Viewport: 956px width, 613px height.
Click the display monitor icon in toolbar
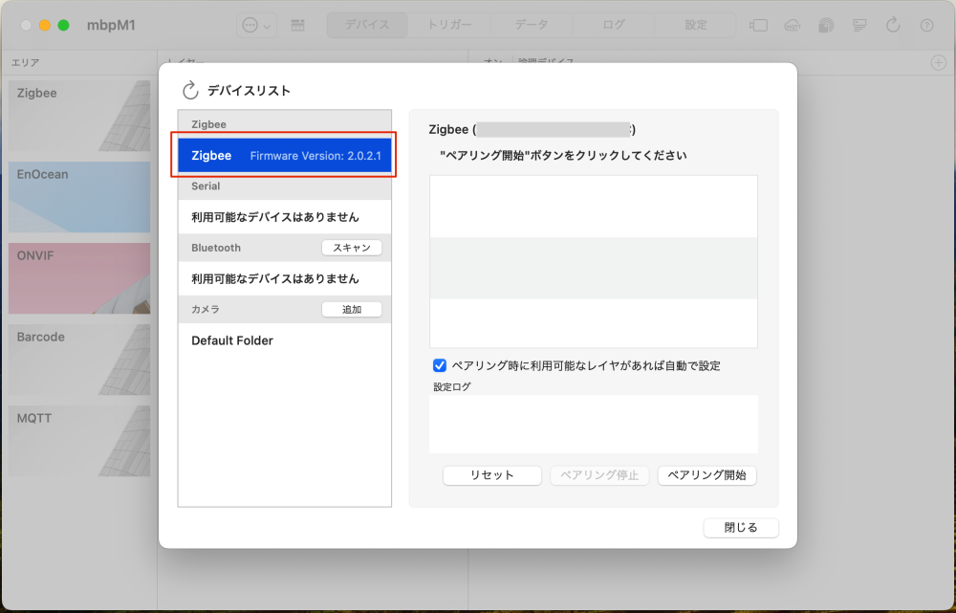[859, 25]
